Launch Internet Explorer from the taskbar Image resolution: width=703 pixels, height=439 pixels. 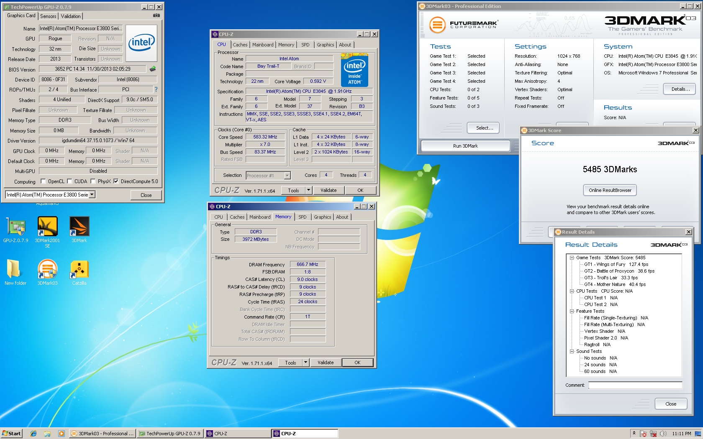click(x=33, y=434)
